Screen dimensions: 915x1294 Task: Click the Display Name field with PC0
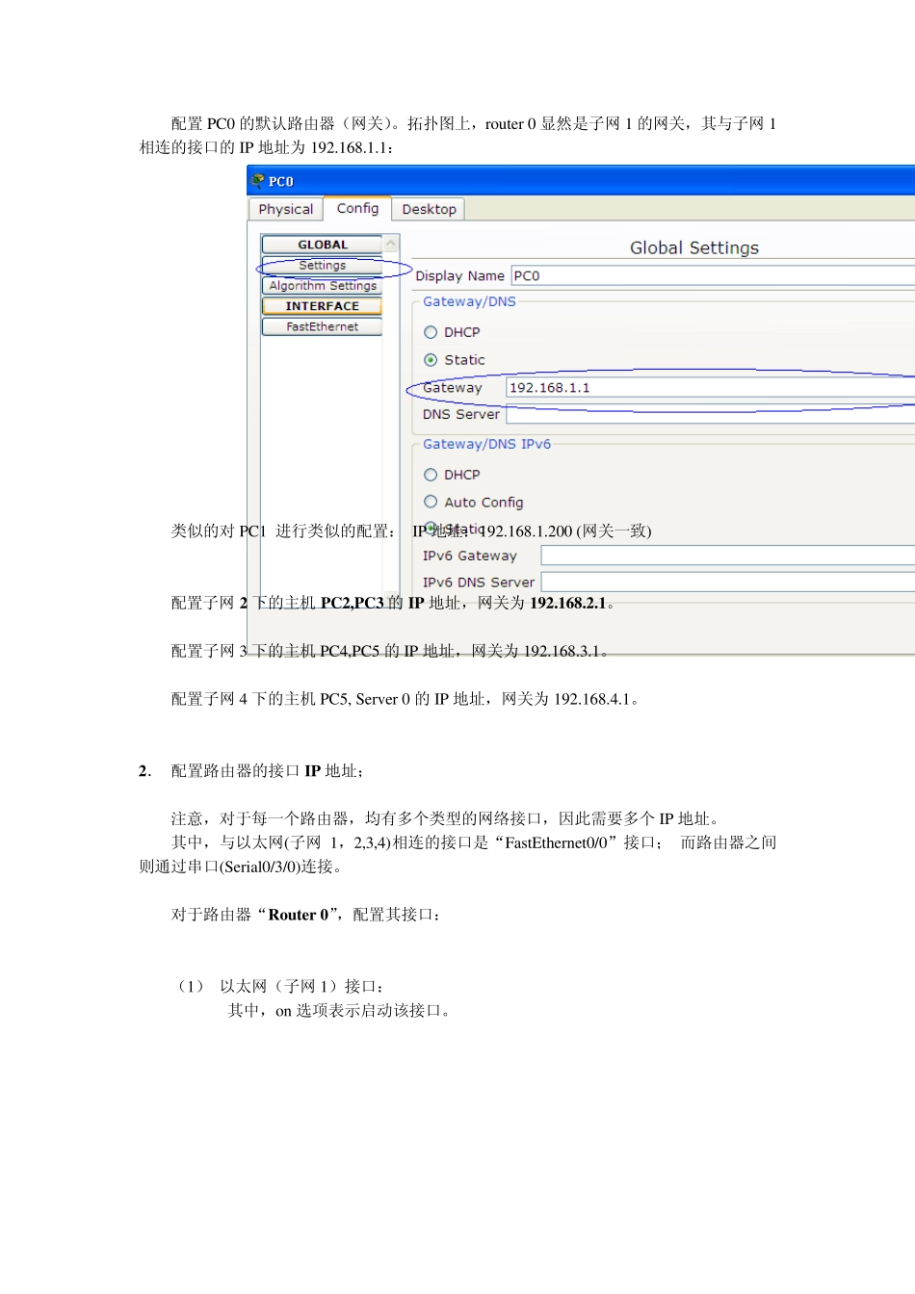713,275
